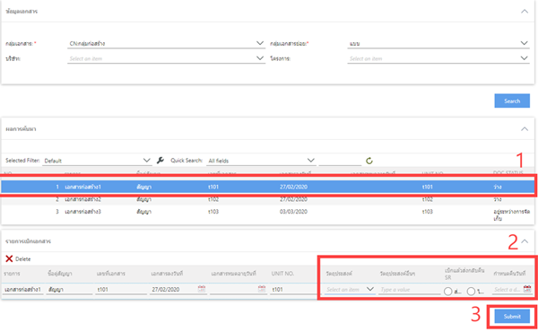The image size is (538, 332).
Task: Open calendar icon for document expiry date
Action: coord(262,289)
